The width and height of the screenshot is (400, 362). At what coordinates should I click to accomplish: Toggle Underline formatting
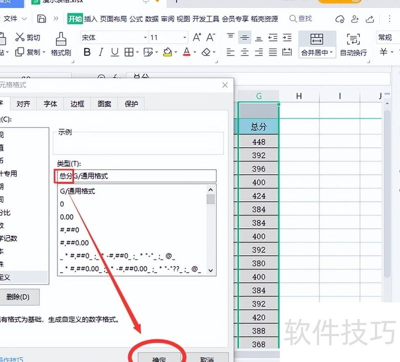114,52
